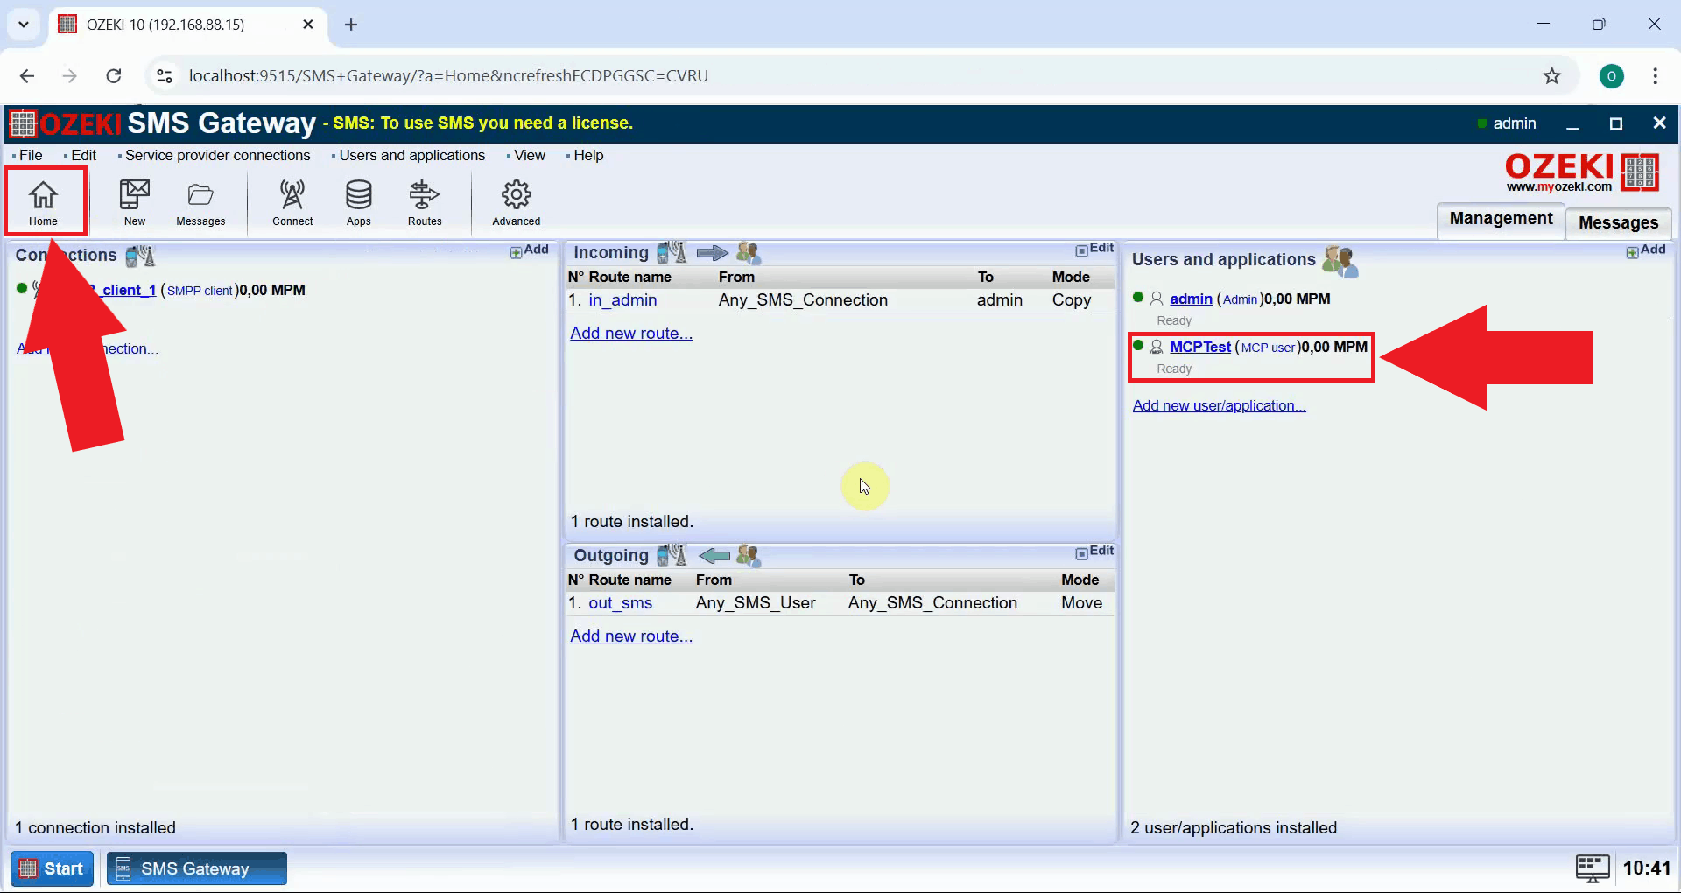
Task: Click Add new user/application link
Action: (x=1219, y=405)
